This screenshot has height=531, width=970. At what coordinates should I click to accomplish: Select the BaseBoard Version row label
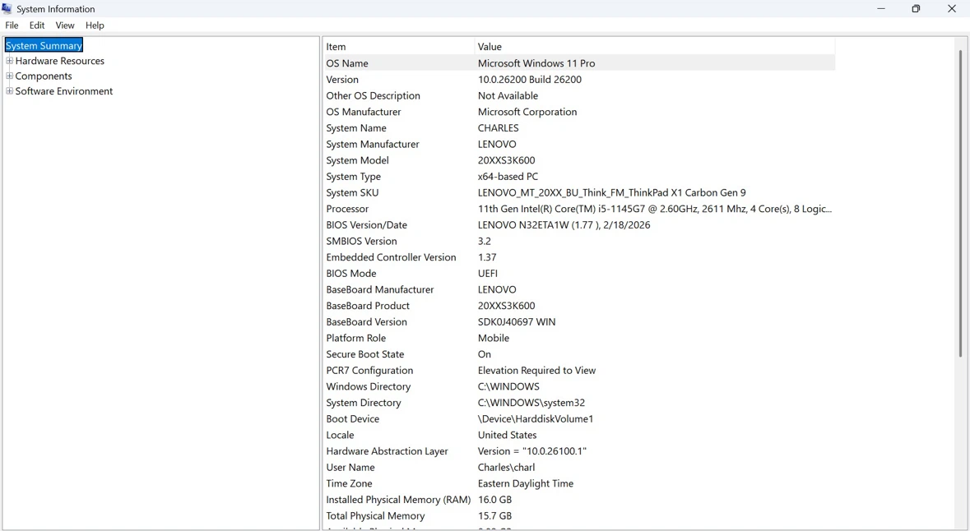(x=366, y=321)
